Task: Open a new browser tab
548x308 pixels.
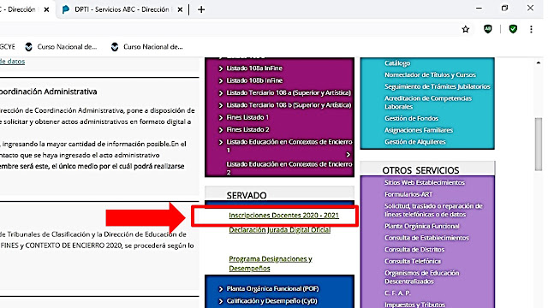Action: click(x=201, y=9)
